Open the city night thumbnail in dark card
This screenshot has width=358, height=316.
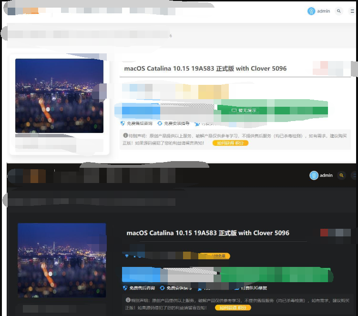click(61, 260)
